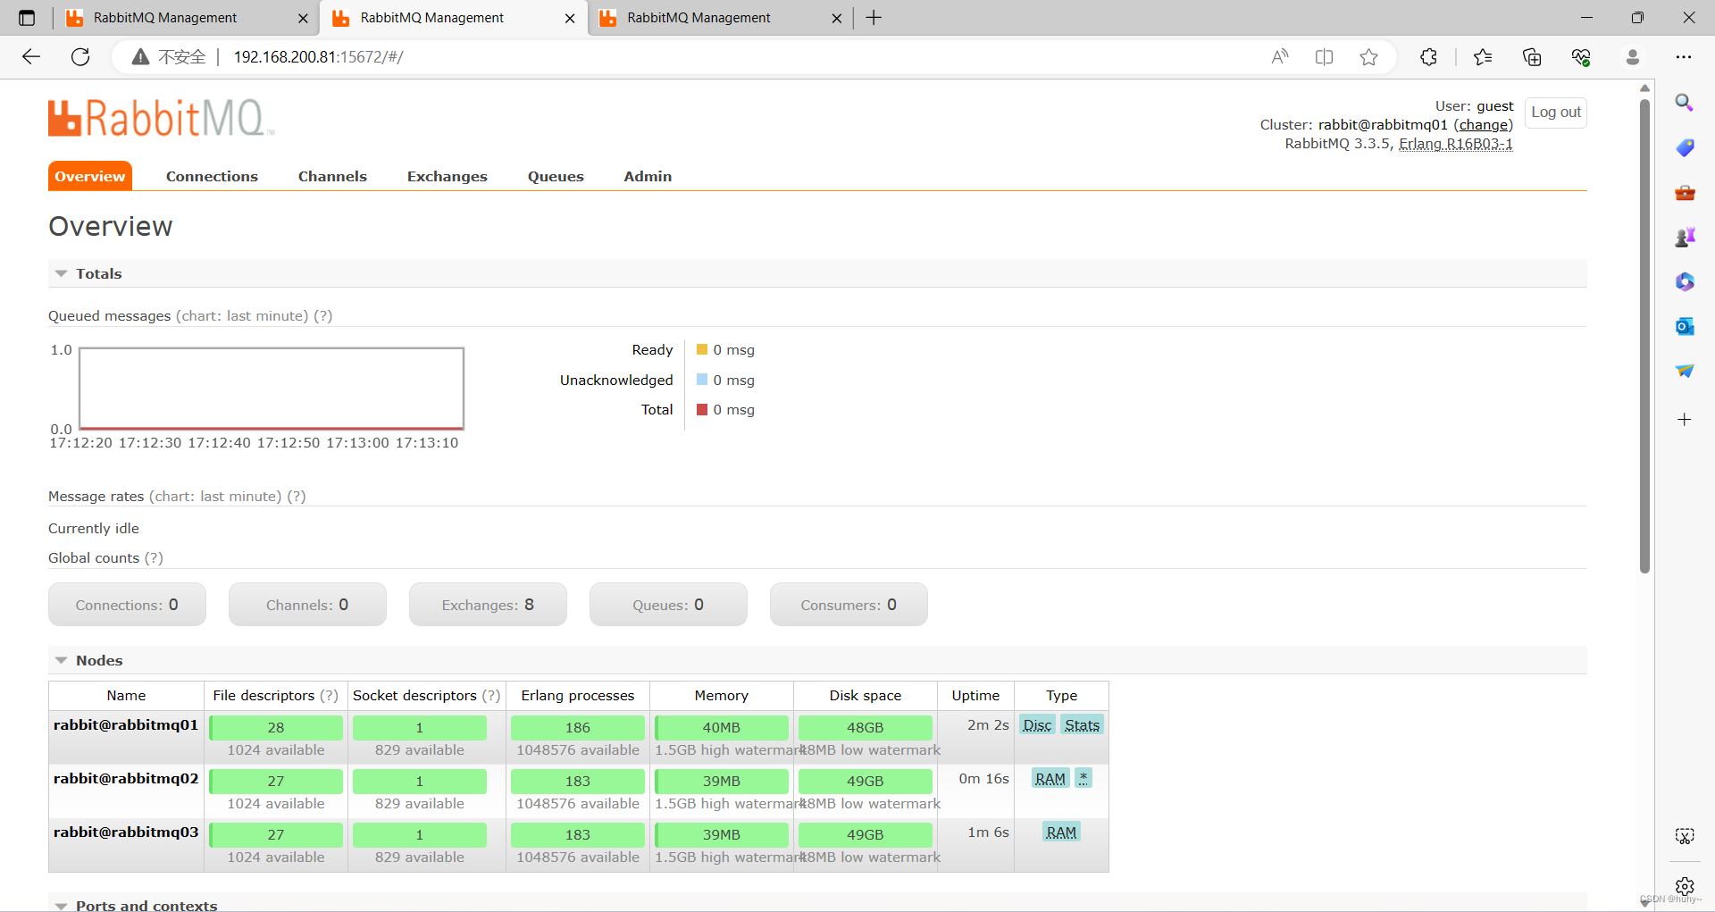Click the RabbitMQ logo
The height and width of the screenshot is (912, 1715).
161,118
